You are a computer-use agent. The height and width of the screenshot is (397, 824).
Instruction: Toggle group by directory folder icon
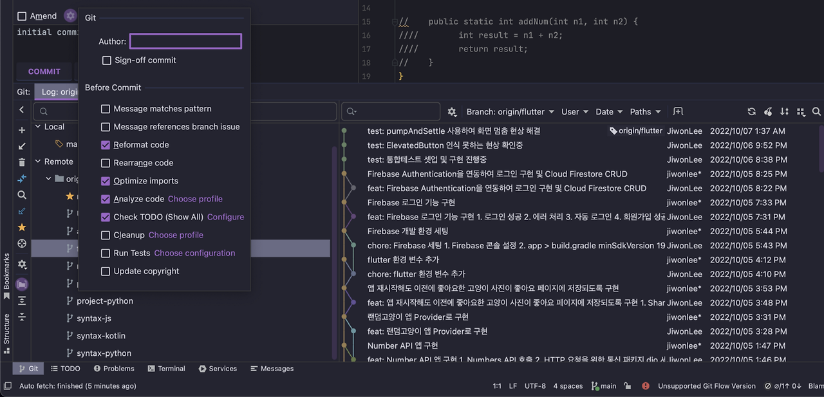click(x=22, y=284)
